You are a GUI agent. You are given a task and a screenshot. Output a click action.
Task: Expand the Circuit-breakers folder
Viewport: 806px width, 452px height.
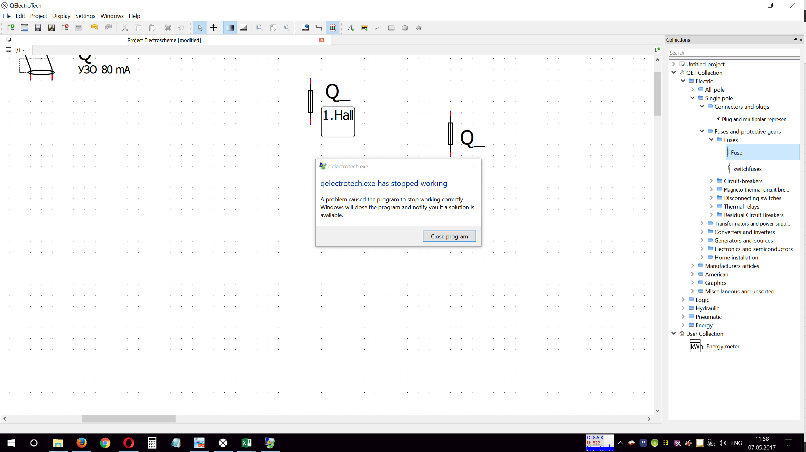(x=711, y=181)
